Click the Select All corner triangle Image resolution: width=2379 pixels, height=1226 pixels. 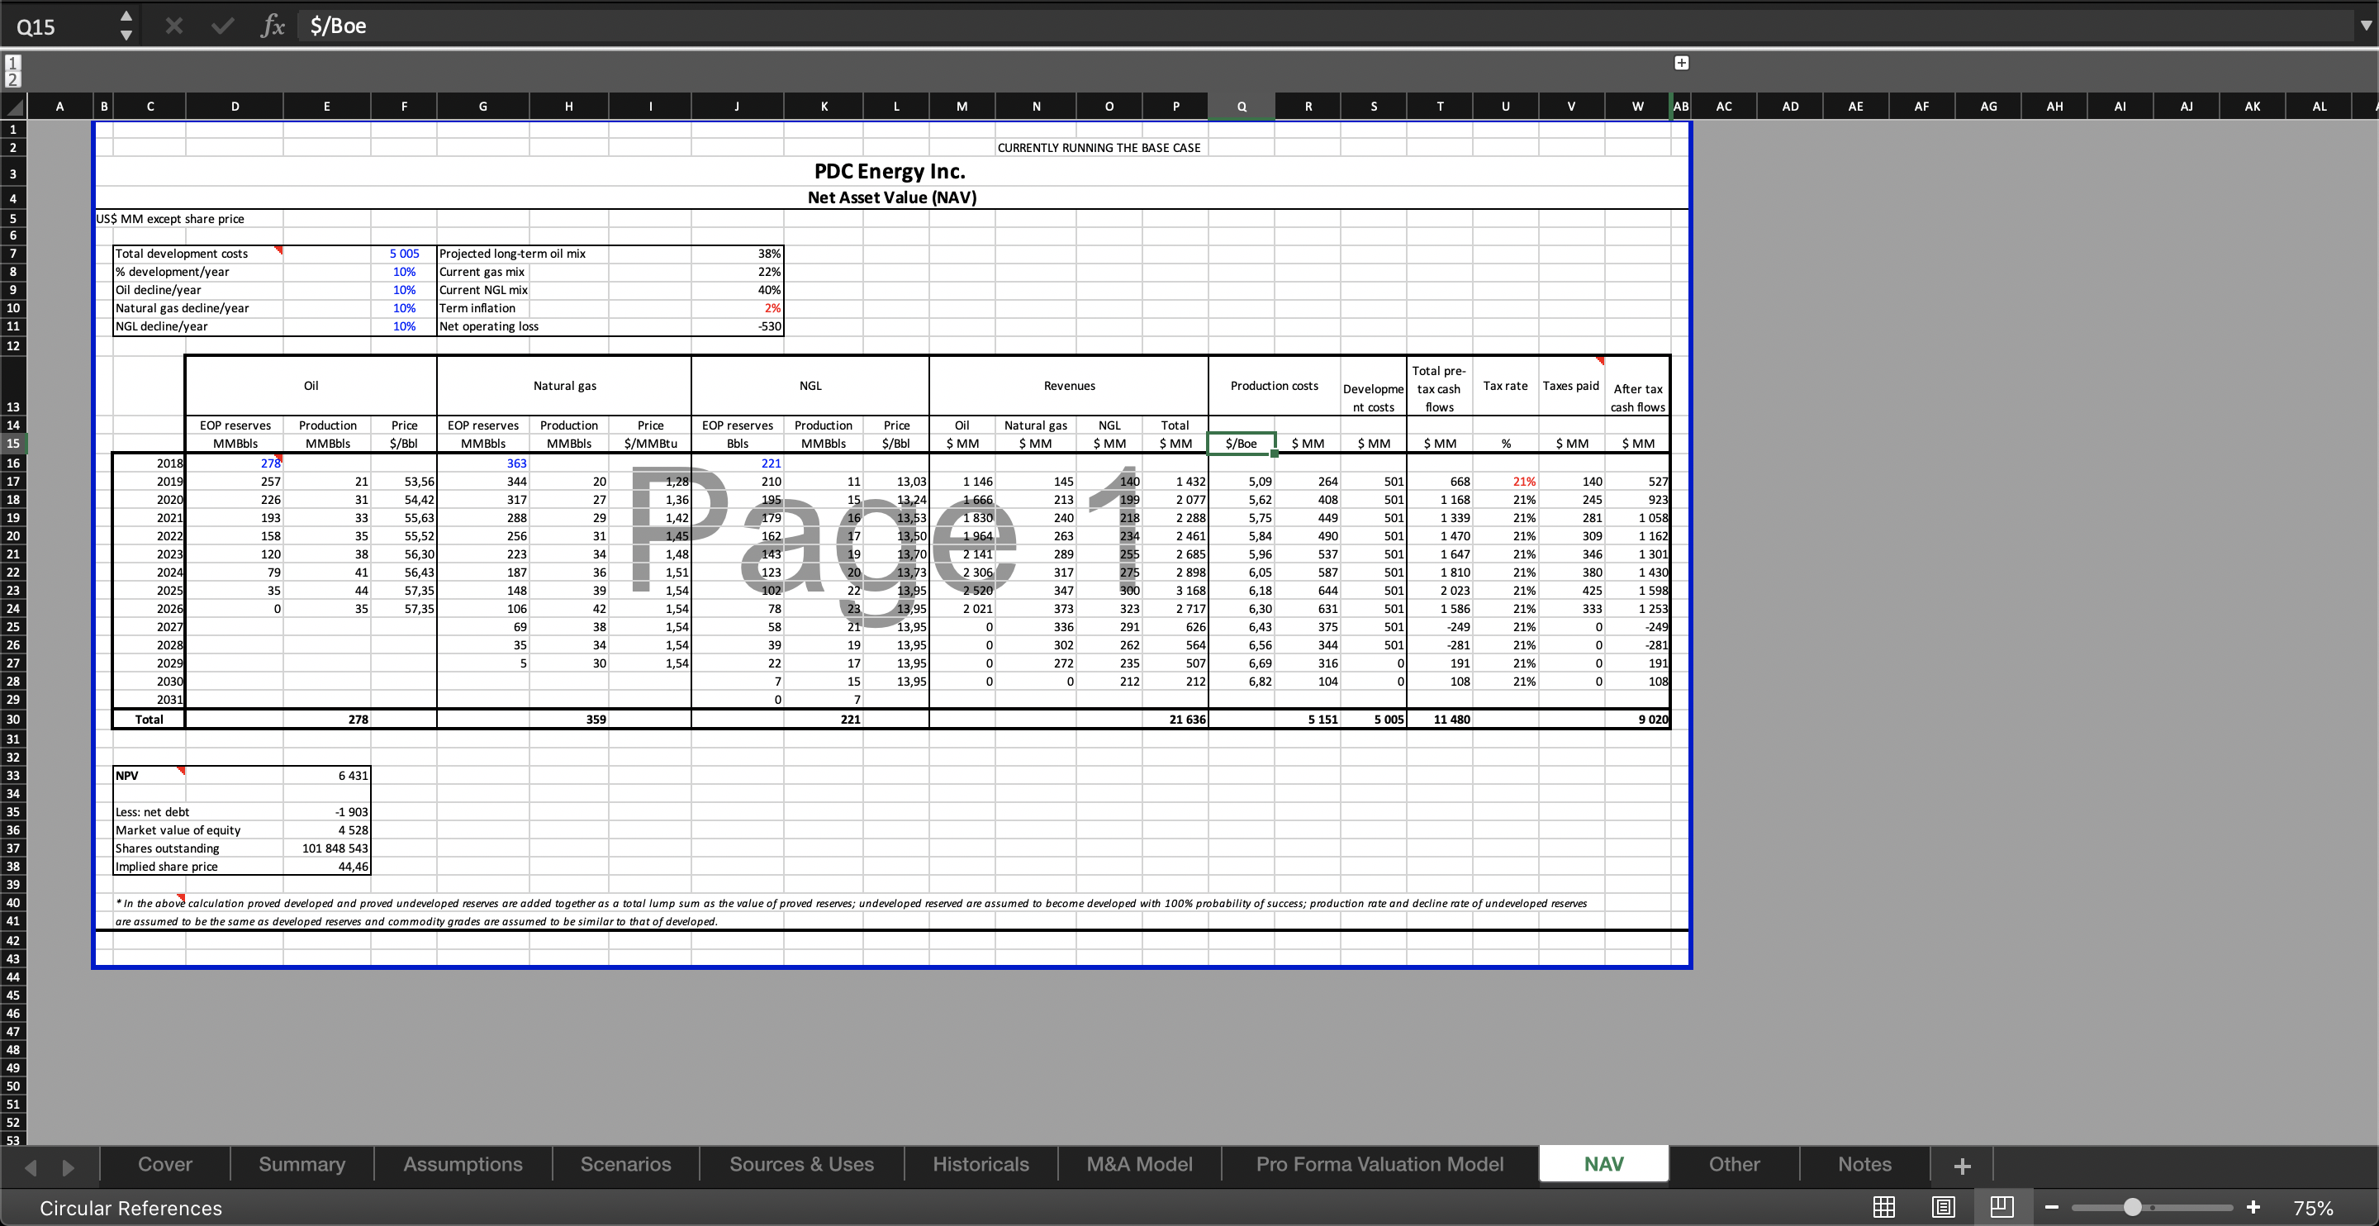(14, 107)
